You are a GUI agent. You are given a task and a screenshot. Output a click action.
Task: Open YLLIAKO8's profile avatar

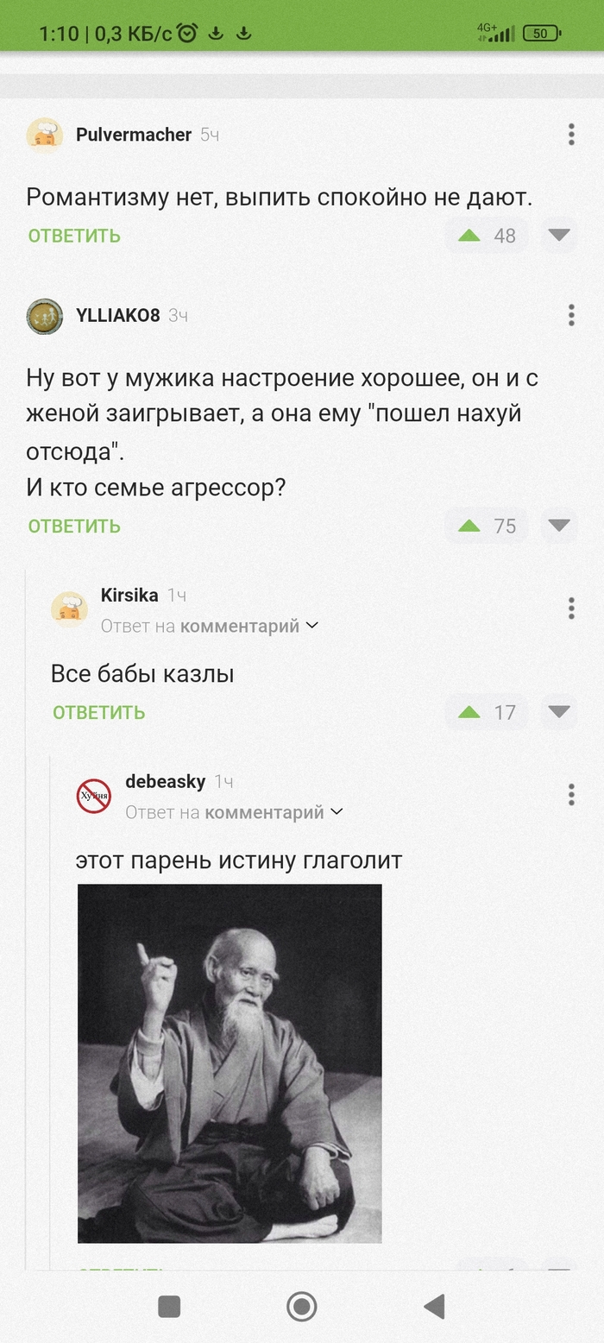coord(45,316)
